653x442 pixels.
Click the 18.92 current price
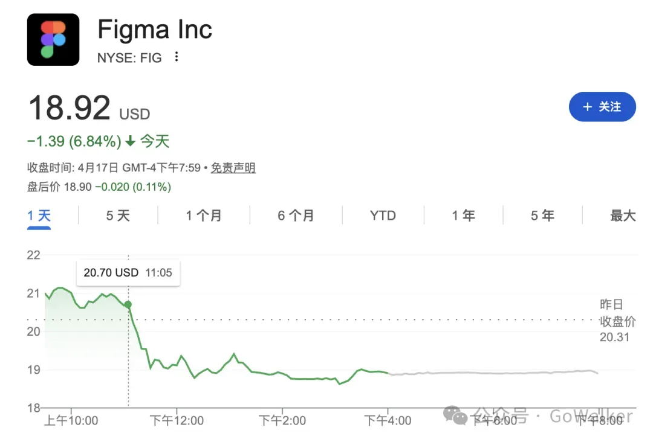(x=69, y=107)
